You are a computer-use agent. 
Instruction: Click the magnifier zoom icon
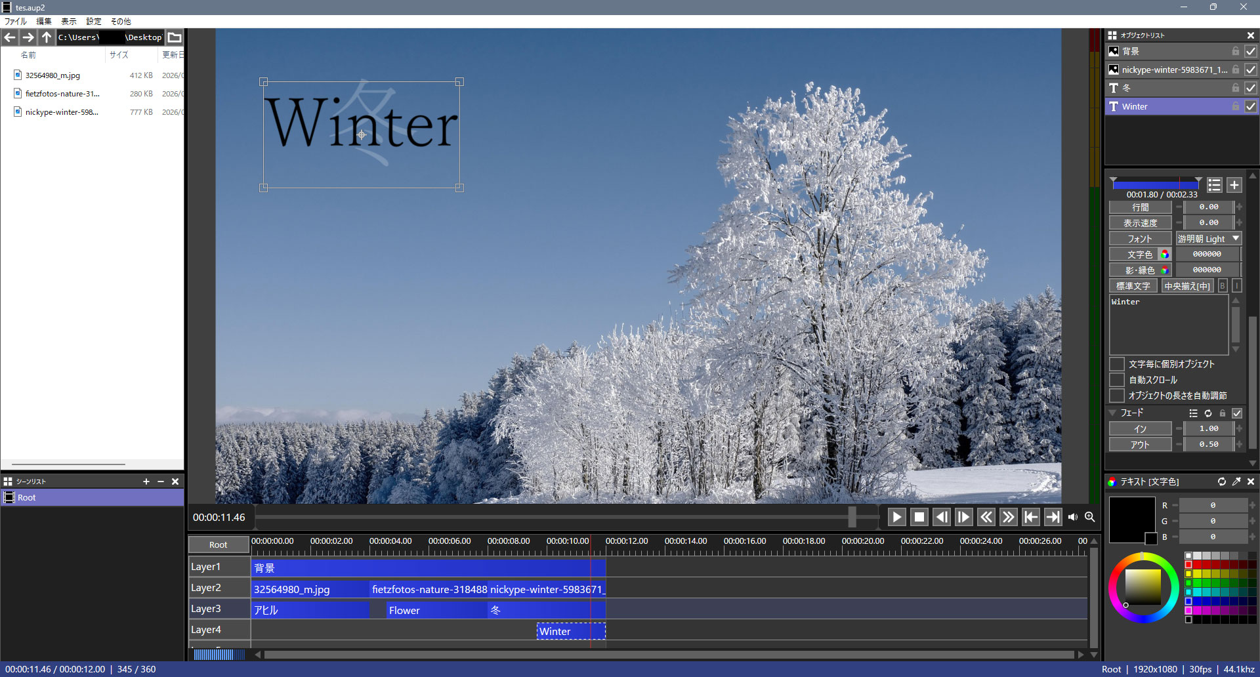coord(1090,517)
